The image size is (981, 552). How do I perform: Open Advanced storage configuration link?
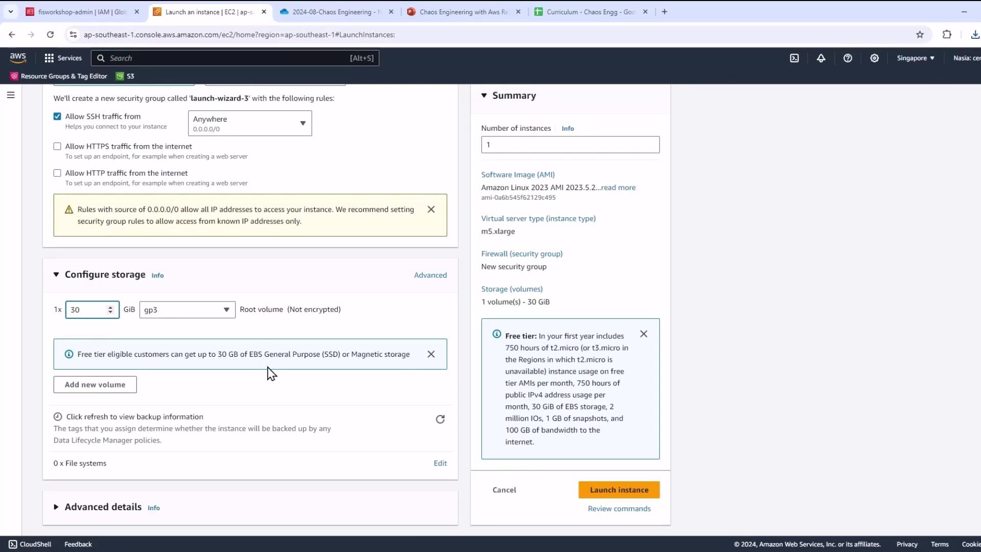(430, 275)
